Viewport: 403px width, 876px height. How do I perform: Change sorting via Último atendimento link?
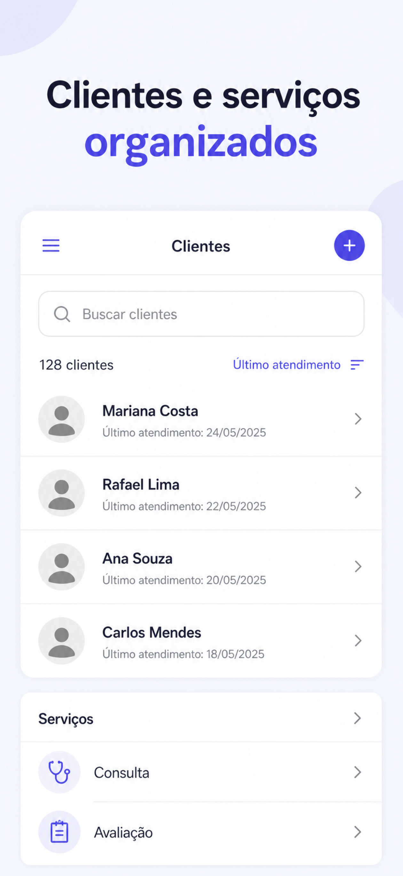pyautogui.click(x=287, y=365)
